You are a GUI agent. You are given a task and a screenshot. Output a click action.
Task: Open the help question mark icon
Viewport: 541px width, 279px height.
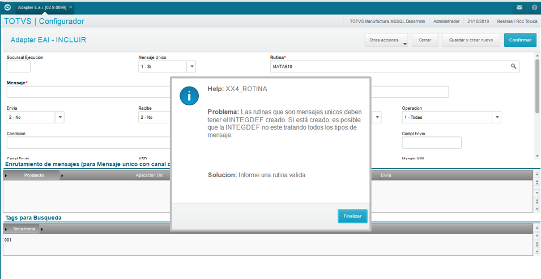pos(534,7)
